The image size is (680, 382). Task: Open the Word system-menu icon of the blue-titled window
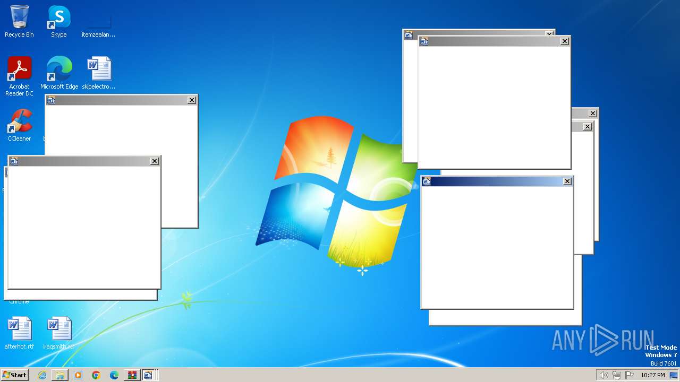[x=426, y=181]
